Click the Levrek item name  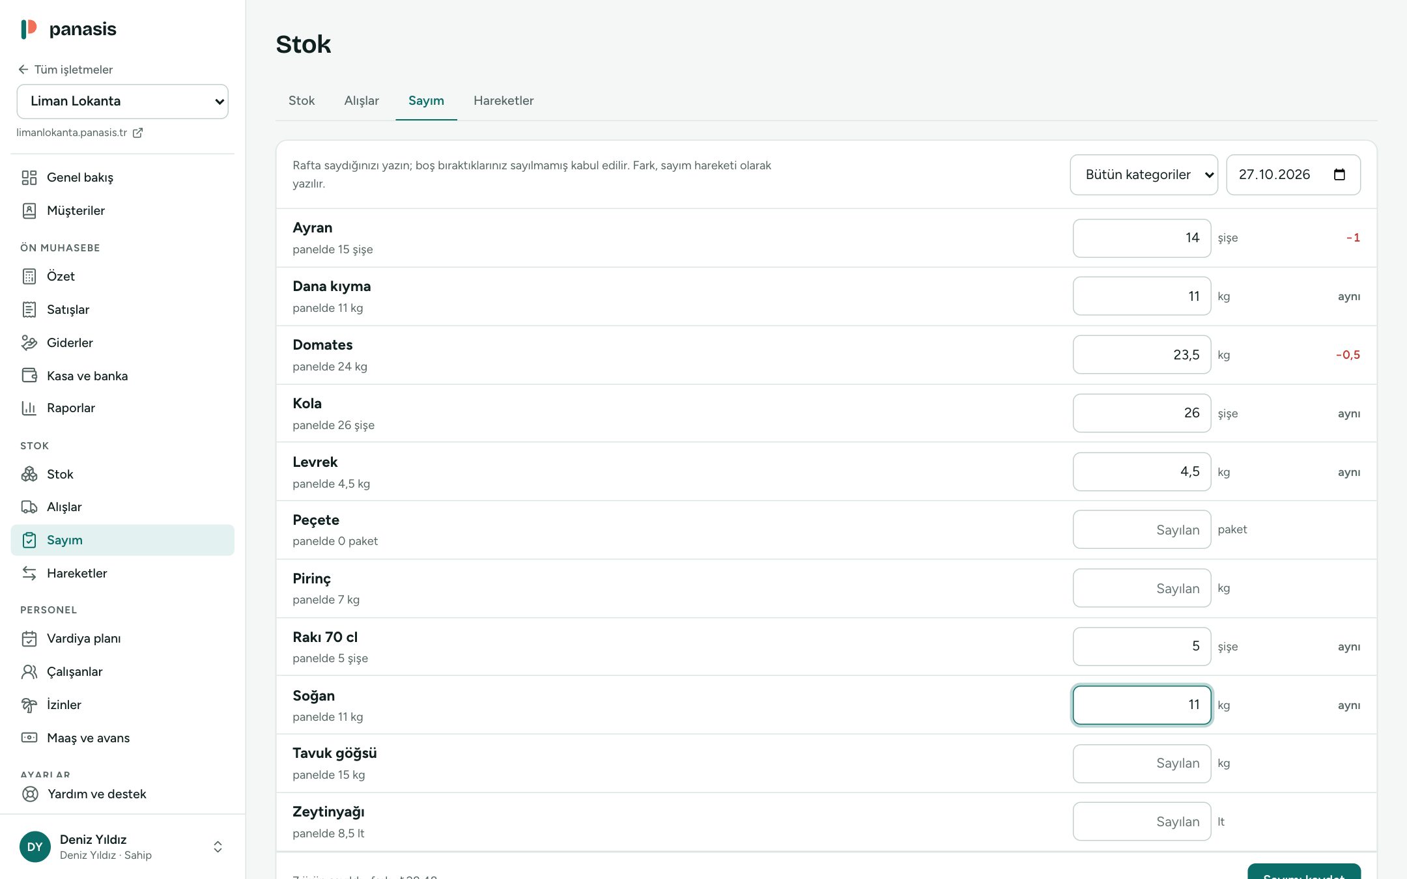[x=315, y=462]
